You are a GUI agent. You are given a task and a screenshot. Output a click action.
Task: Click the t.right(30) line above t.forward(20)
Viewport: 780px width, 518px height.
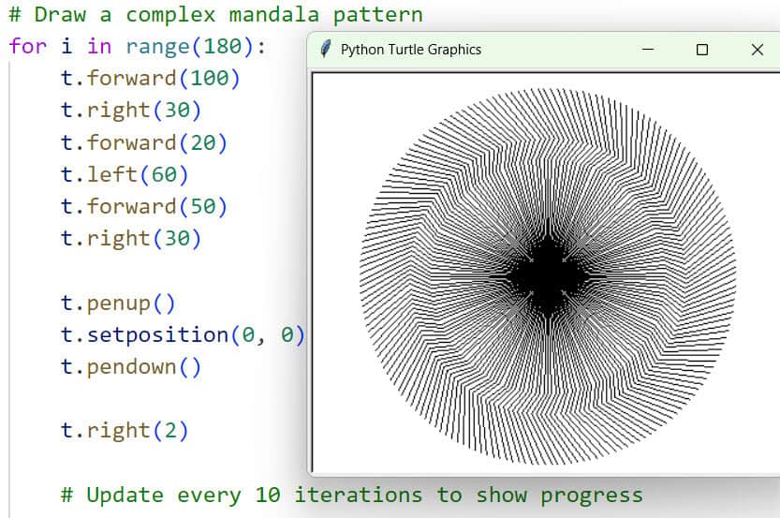131,111
